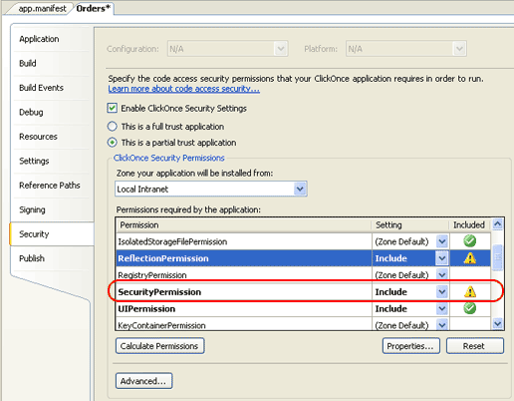Click green check icon for UIPermission

(x=469, y=308)
